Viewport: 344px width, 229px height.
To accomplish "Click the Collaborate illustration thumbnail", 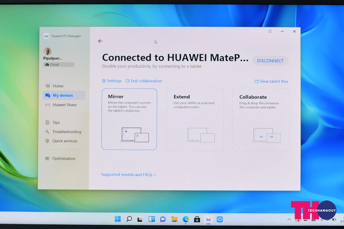I will [x=266, y=136].
